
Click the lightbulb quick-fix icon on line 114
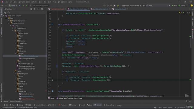coord(52,80)
